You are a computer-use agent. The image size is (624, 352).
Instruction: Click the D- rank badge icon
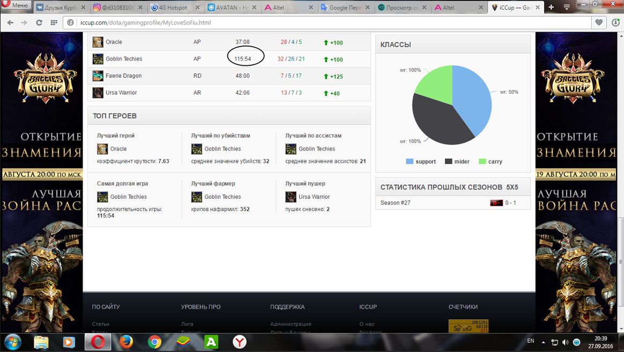pos(496,203)
